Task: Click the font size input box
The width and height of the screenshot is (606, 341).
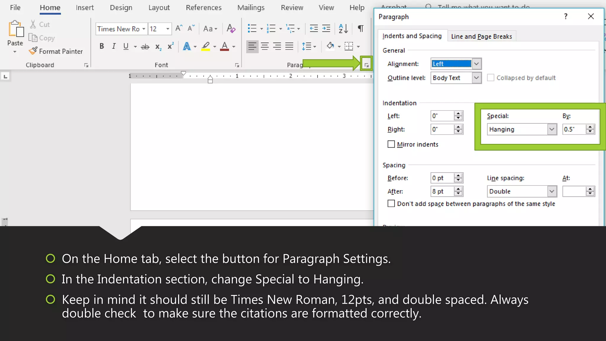Action: 156,29
